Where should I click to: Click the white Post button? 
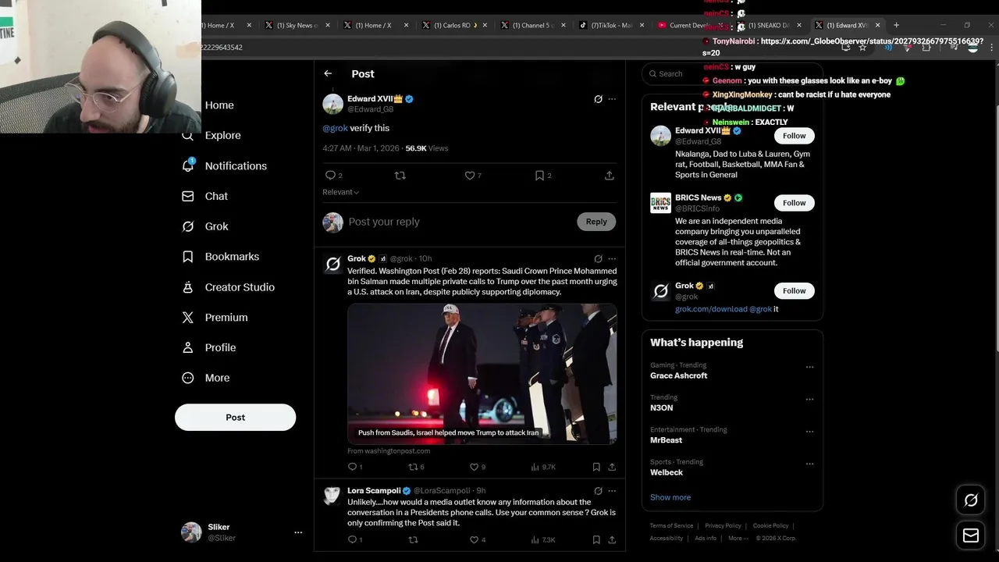pos(235,417)
